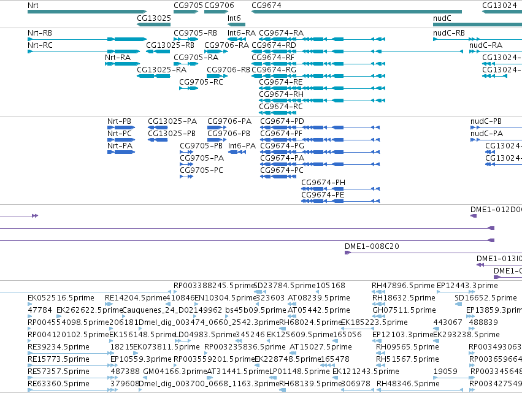Click transcript CG9706-RA
The height and width of the screenshot is (393, 522).
tap(227, 45)
